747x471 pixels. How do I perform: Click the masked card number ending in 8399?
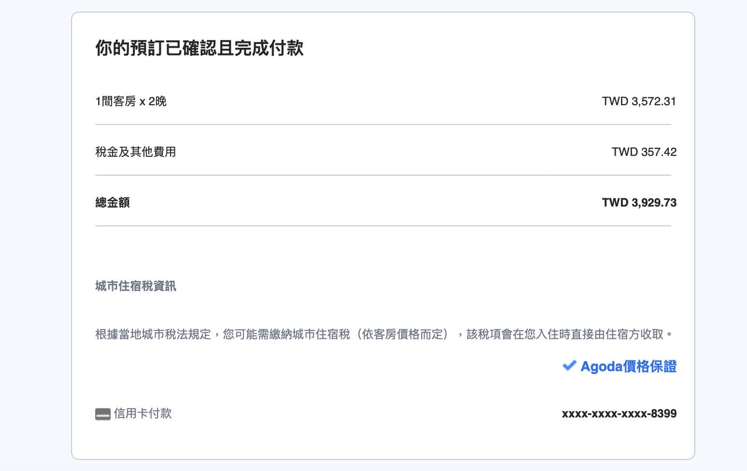point(619,414)
